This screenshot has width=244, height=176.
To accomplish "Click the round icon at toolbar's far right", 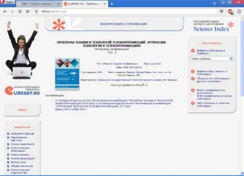I will [239, 11].
